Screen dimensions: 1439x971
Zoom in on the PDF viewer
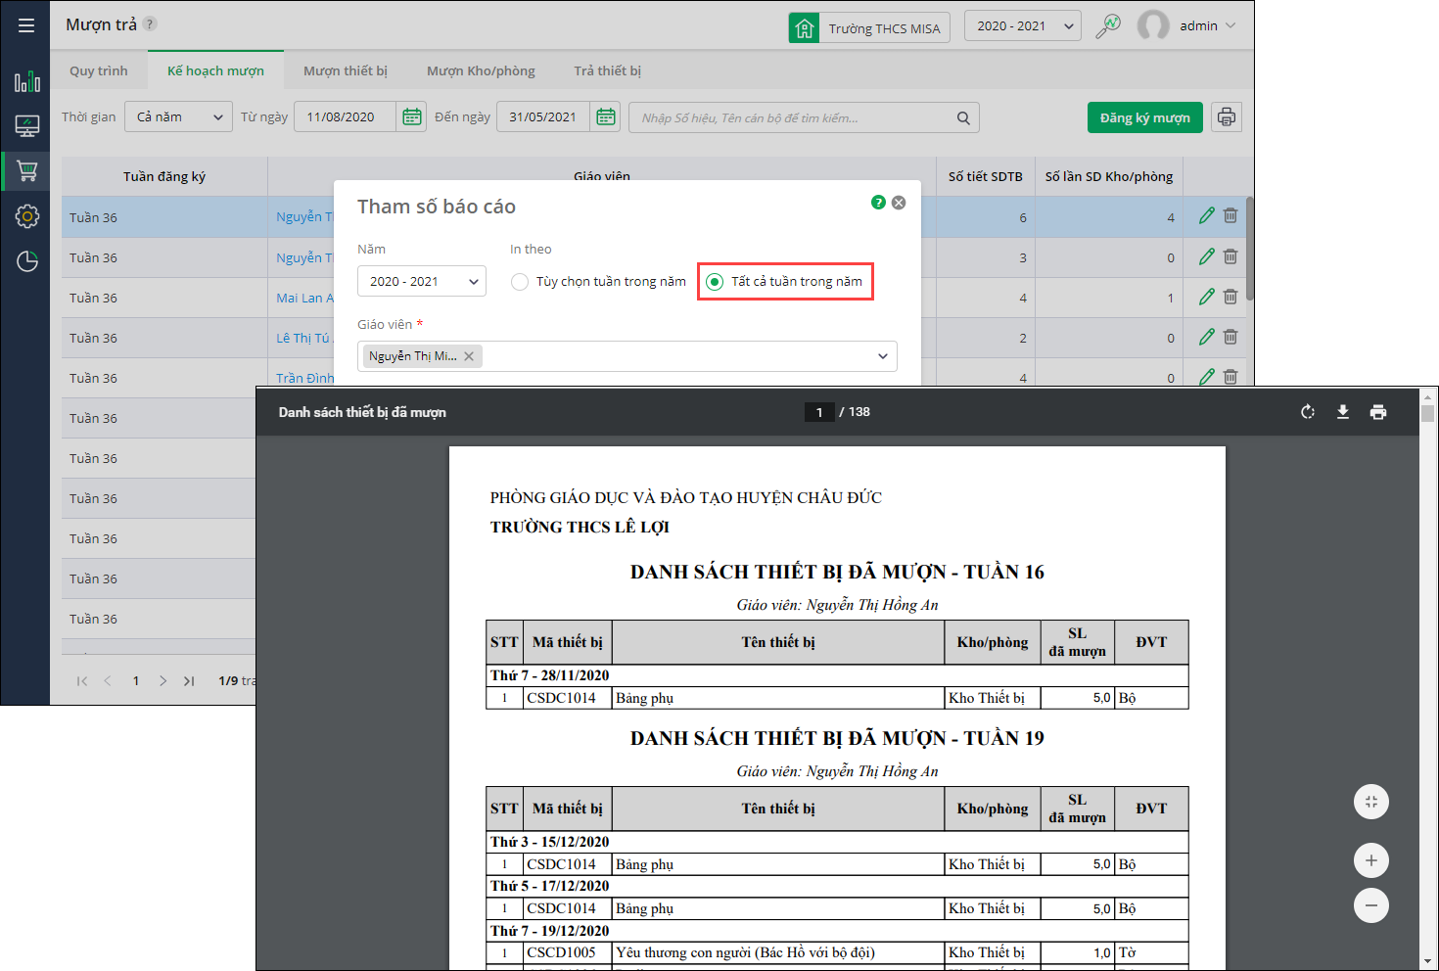tap(1370, 860)
